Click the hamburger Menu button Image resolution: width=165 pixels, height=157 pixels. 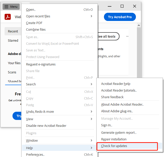point(11,7)
